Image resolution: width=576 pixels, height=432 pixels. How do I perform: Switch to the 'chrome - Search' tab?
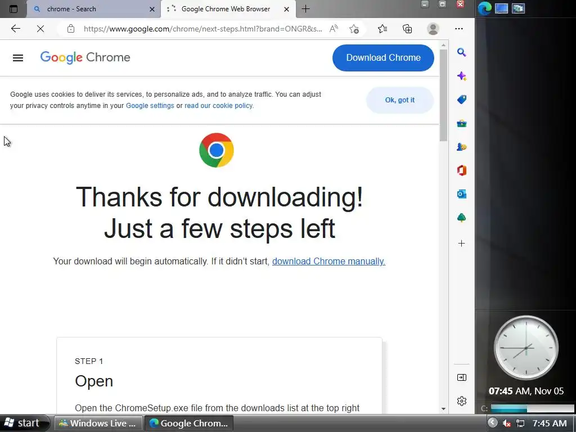[x=94, y=9]
